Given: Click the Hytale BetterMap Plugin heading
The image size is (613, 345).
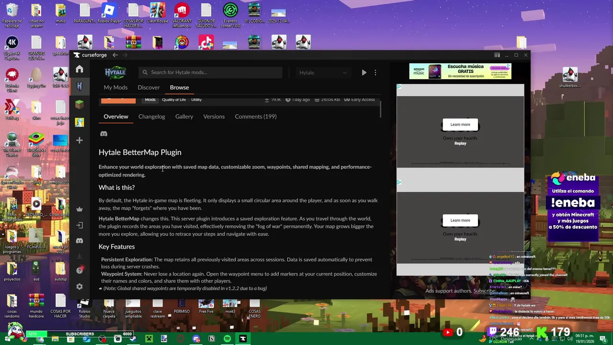Looking at the screenshot, I should 140,152.
